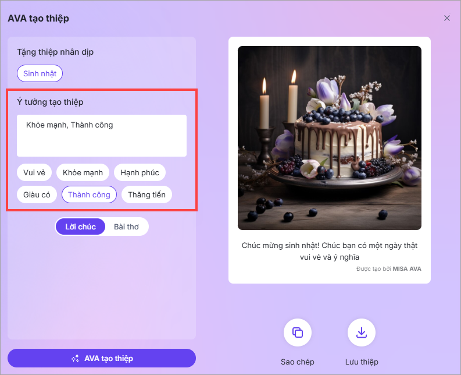461x375 pixels.
Task: Deselect the Thành công chip
Action: pyautogui.click(x=89, y=194)
